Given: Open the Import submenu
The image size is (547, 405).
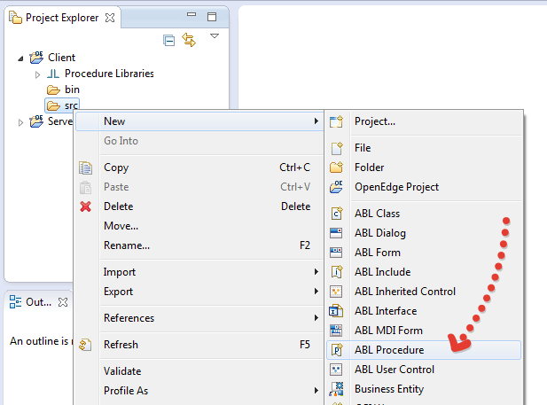Looking at the screenshot, I should (x=199, y=272).
